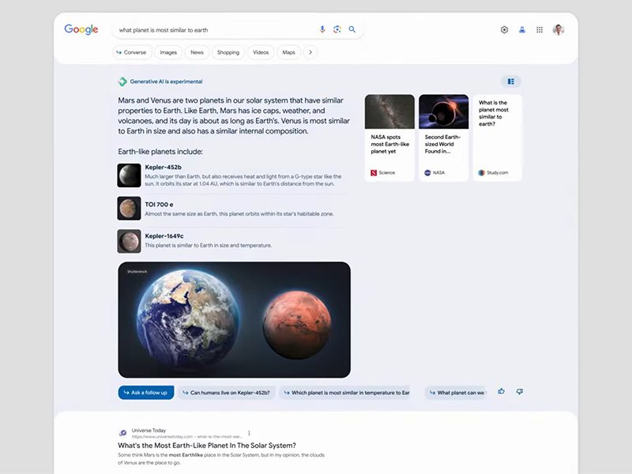Screen dimensions: 632x474
Task: Start voice search with microphone icon
Action: pyautogui.click(x=322, y=29)
